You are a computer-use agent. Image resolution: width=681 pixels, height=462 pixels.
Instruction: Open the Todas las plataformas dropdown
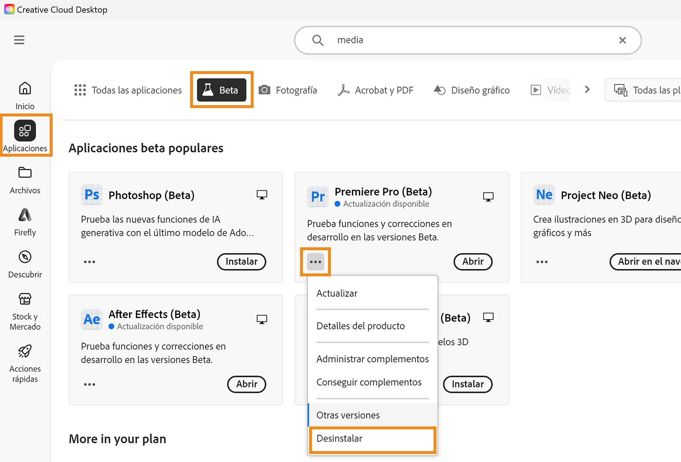coord(643,90)
